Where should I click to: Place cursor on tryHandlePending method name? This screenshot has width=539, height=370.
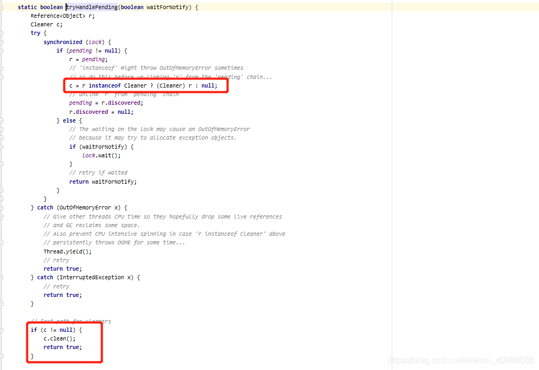pos(91,7)
